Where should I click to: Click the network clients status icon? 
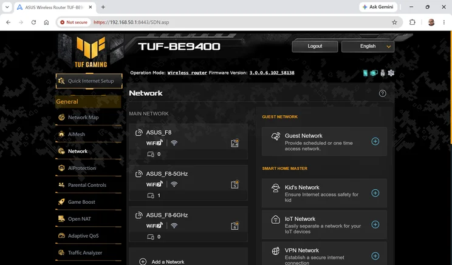[x=374, y=73]
